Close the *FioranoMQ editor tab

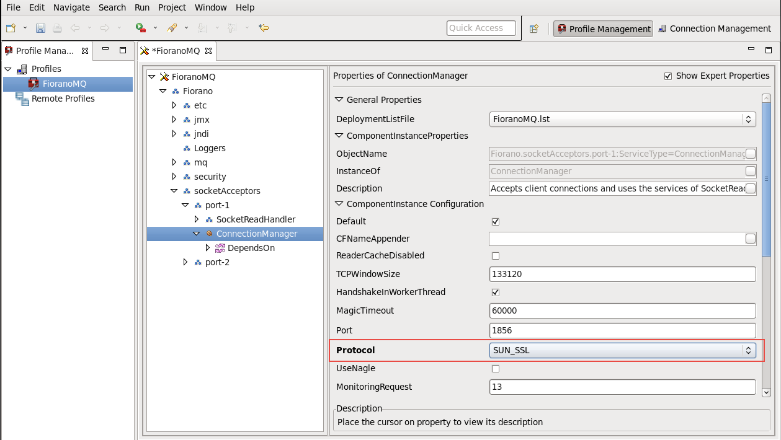point(208,51)
